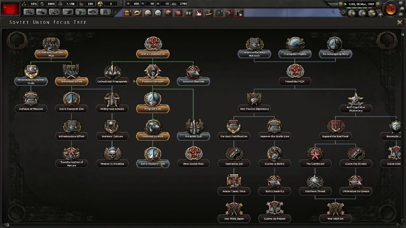Select Move Industry To the Urals focus
Viewport: 406px width, 228px height.
(x=31, y=75)
